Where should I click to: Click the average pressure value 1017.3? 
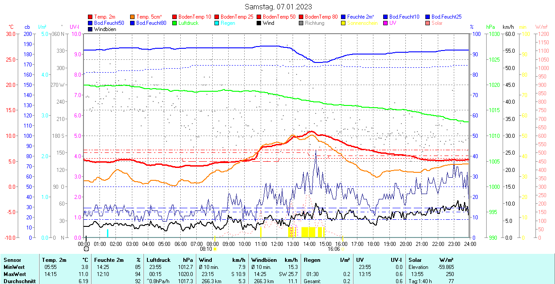186,281
